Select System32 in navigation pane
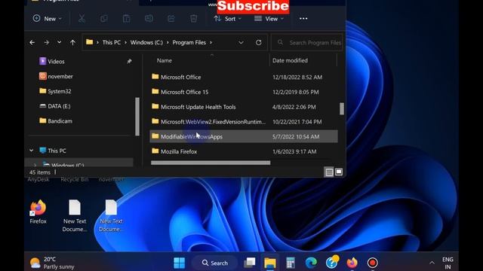This screenshot has height=271, width=483. (x=60, y=91)
